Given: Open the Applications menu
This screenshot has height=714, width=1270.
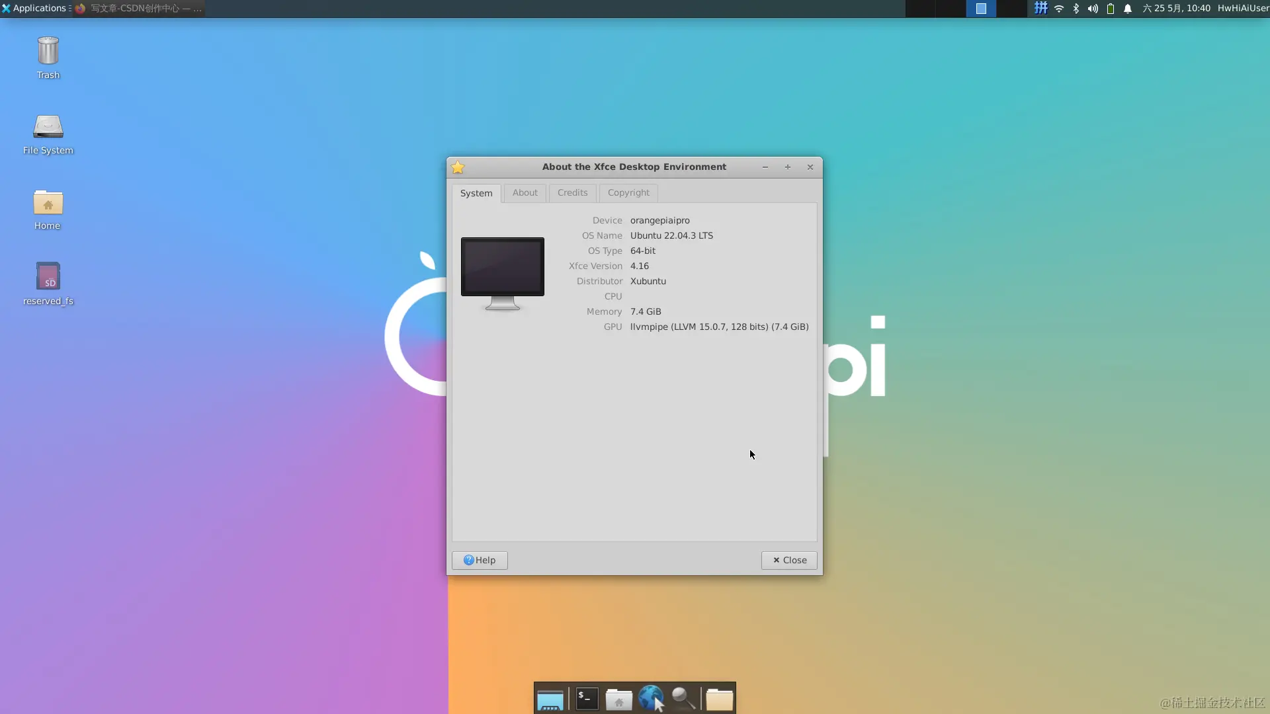Looking at the screenshot, I should [34, 9].
